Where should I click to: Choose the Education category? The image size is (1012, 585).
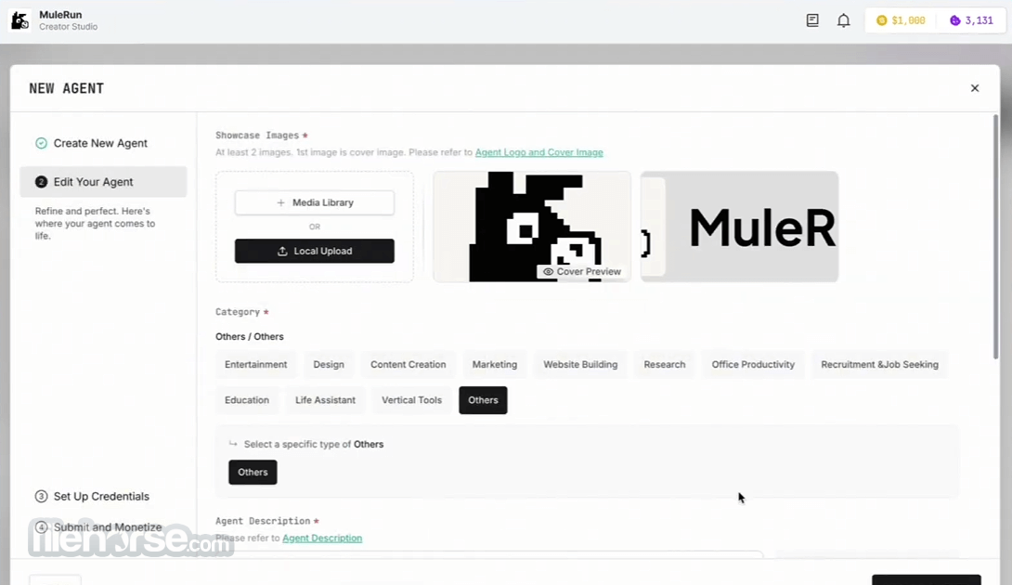pyautogui.click(x=247, y=400)
